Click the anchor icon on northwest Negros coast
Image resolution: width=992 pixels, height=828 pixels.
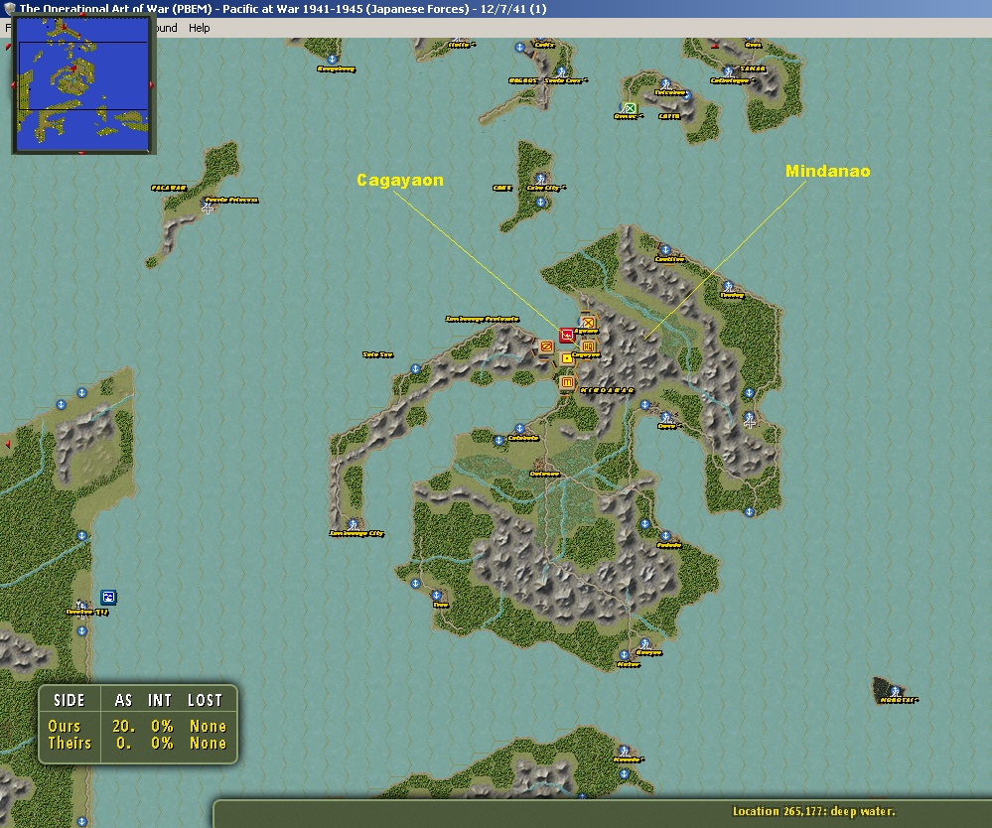(x=519, y=48)
